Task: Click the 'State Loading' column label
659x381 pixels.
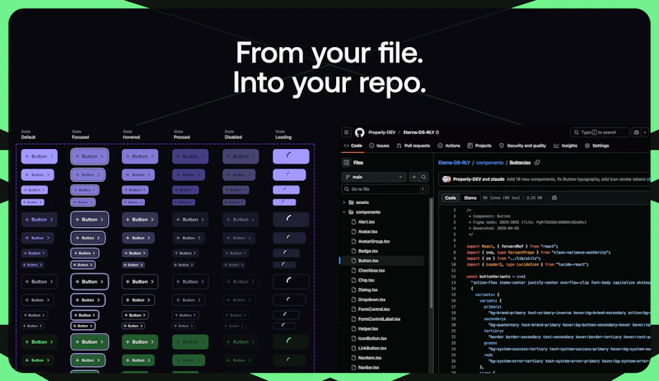Action: pyautogui.click(x=283, y=134)
